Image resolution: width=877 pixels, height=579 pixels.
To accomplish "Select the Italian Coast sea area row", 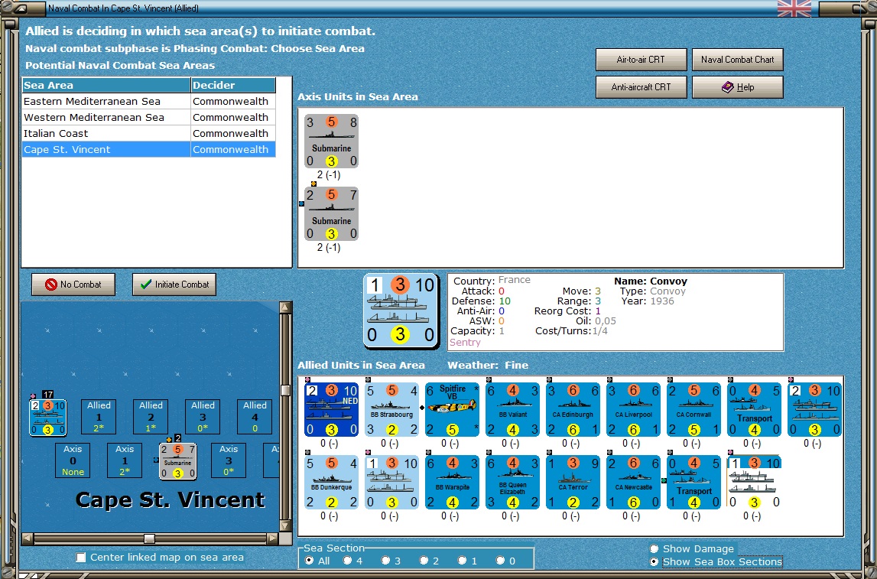I will [x=149, y=134].
